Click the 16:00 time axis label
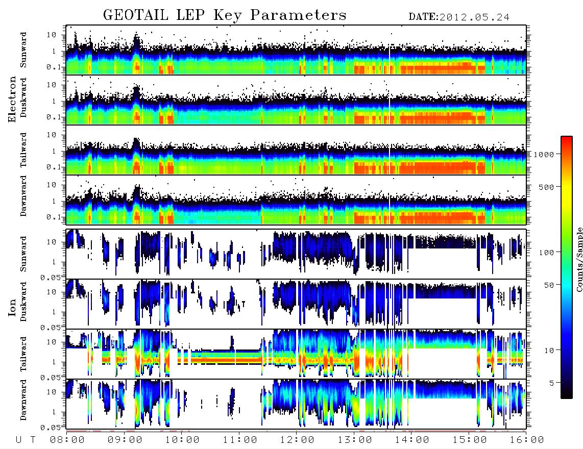The width and height of the screenshot is (583, 449). click(x=527, y=440)
